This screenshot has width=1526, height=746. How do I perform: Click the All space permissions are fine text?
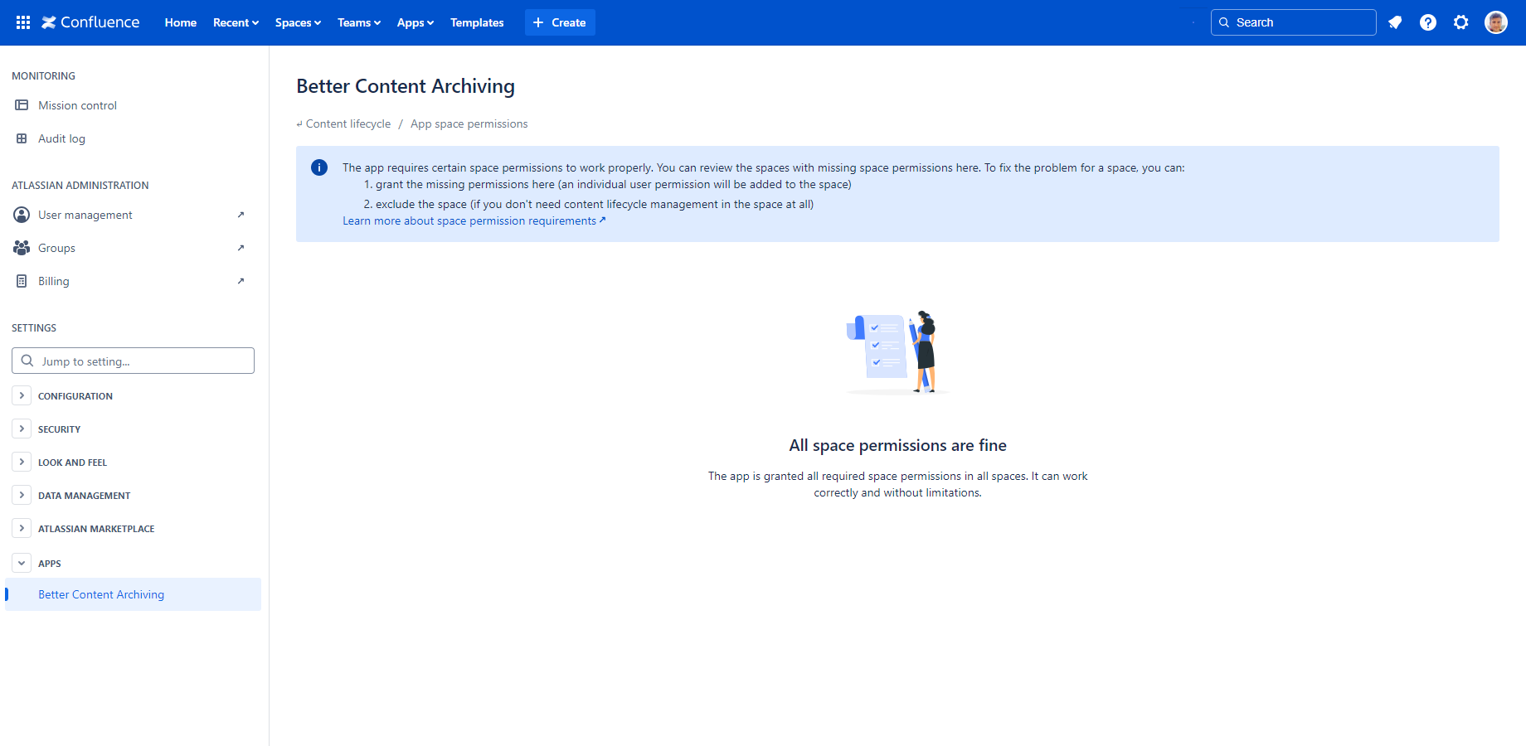(x=897, y=445)
